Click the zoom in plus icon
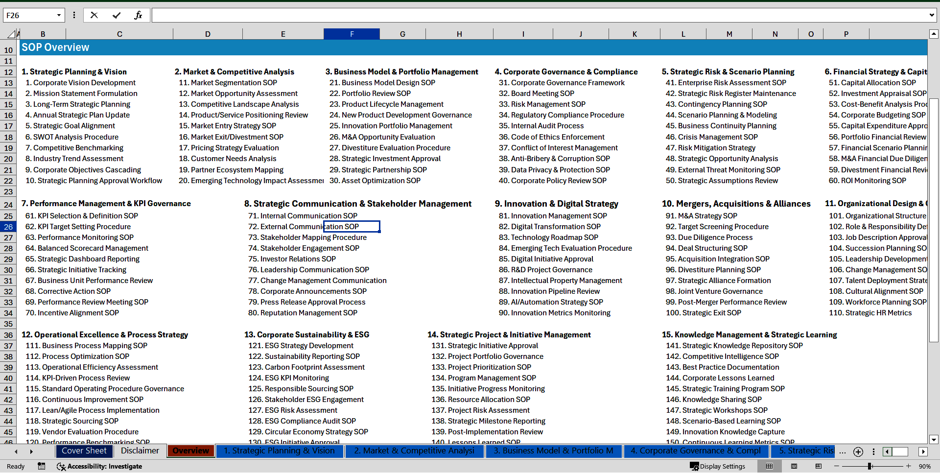940x473 pixels. 909,466
